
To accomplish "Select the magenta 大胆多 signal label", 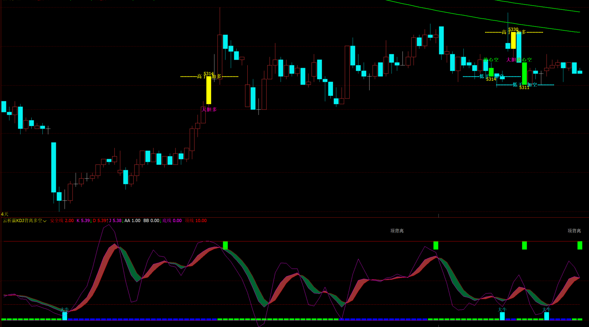I will (x=210, y=109).
